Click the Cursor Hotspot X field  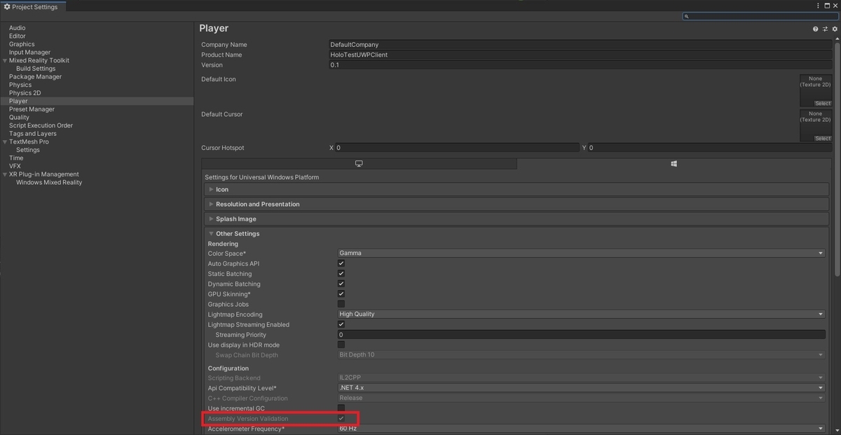tap(458, 148)
